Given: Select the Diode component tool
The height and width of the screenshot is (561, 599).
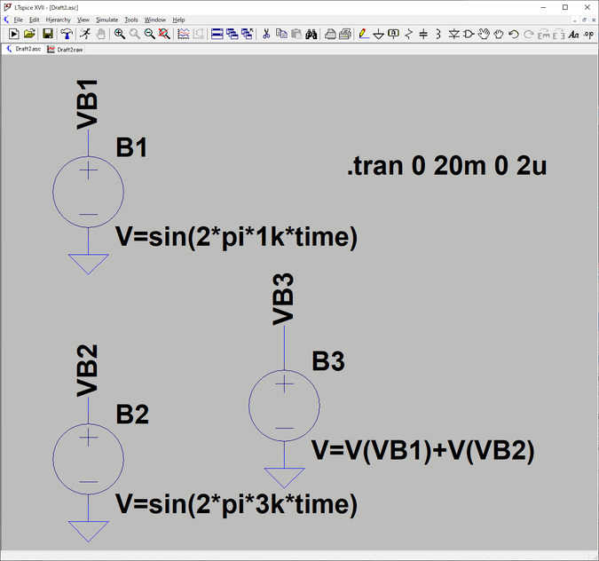Looking at the screenshot, I should (453, 34).
